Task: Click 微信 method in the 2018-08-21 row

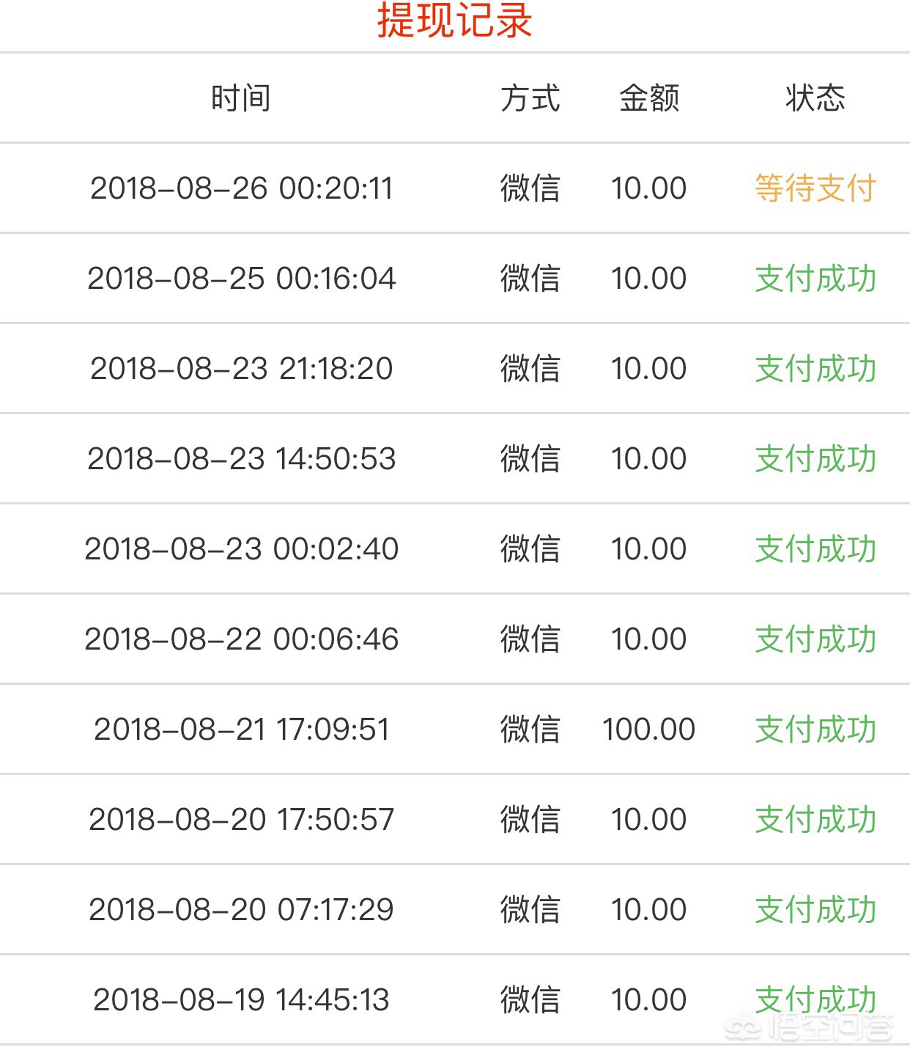Action: pos(530,730)
